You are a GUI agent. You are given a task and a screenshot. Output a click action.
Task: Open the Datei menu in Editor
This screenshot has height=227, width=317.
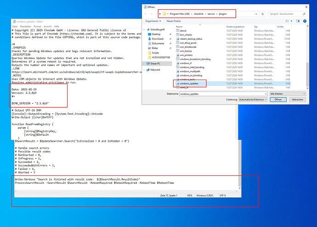click(15, 26)
